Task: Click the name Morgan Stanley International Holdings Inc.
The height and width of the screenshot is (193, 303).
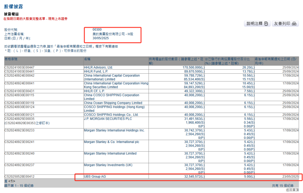Action: pos(114,130)
